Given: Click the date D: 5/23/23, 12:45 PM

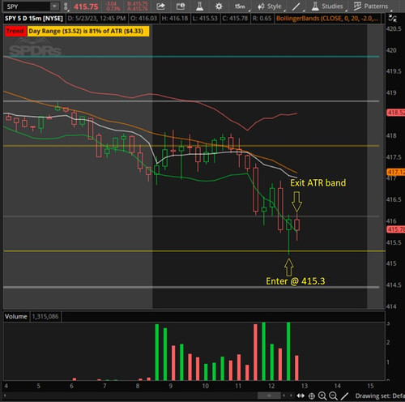Looking at the screenshot, I should [96, 19].
